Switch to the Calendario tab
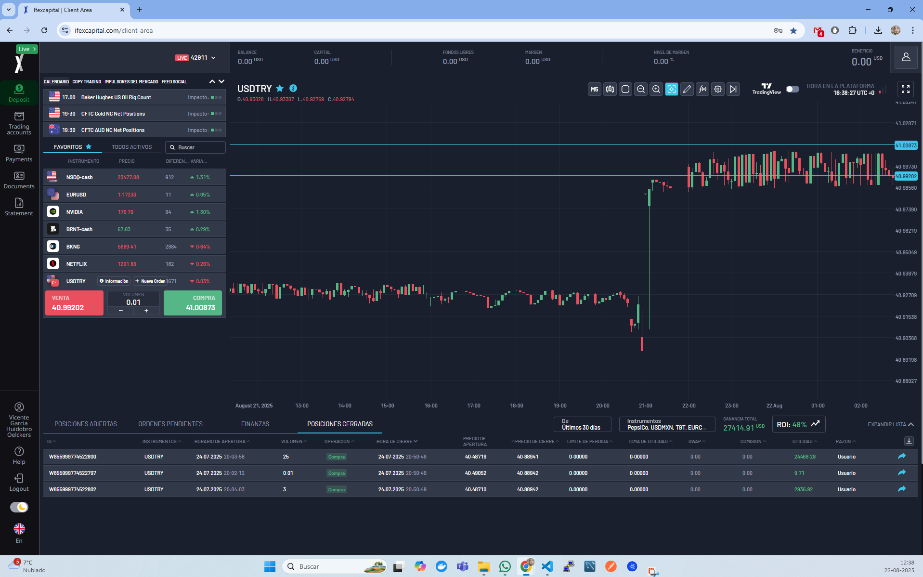This screenshot has width=923, height=577. [56, 82]
